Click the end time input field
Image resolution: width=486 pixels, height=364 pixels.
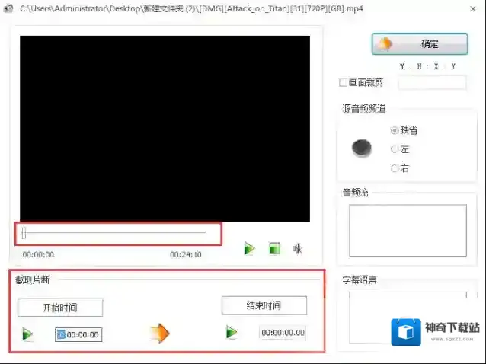[x=283, y=333]
